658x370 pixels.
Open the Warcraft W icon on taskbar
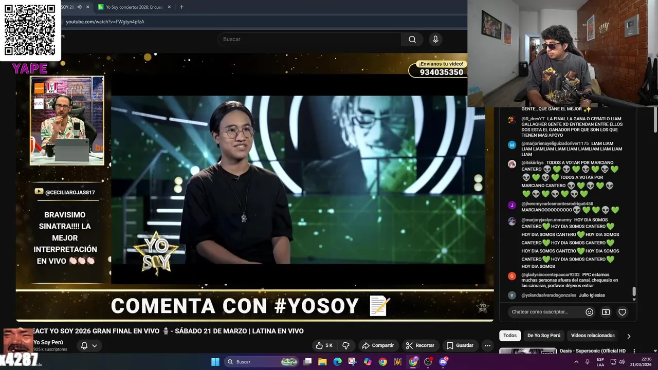click(397, 362)
